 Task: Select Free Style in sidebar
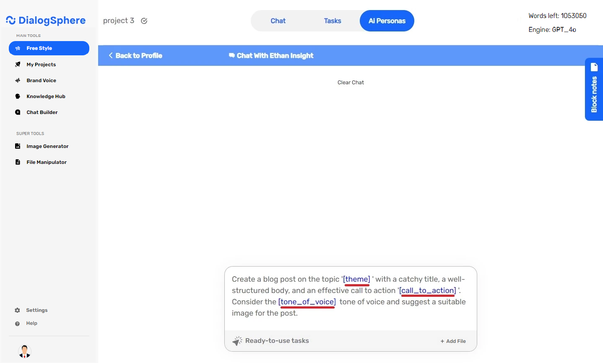point(49,48)
